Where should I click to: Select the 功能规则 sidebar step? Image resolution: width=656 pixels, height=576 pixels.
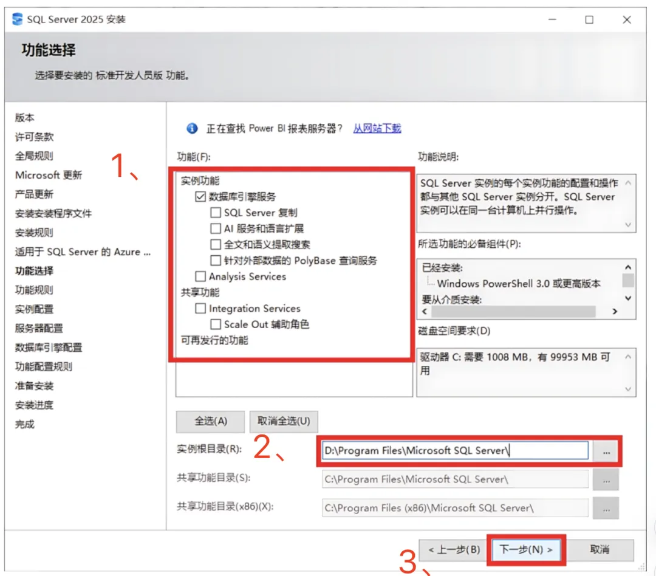pyautogui.click(x=34, y=290)
